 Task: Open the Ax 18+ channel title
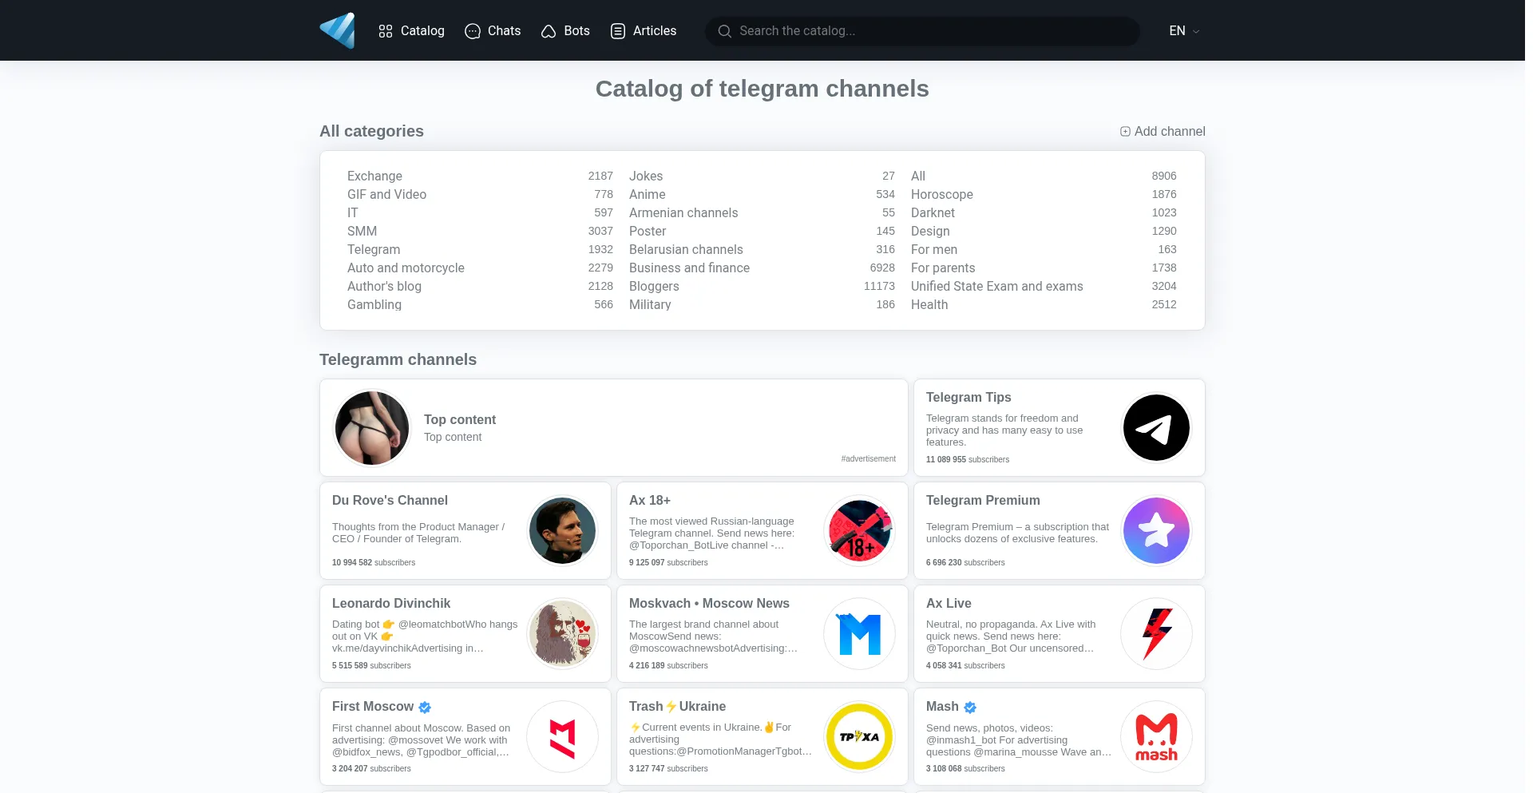[650, 501]
